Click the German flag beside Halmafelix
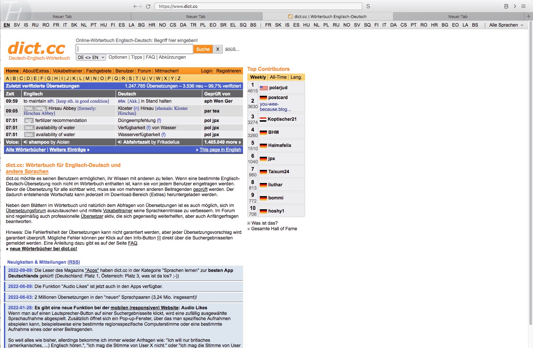533x348 pixels. 263,146
